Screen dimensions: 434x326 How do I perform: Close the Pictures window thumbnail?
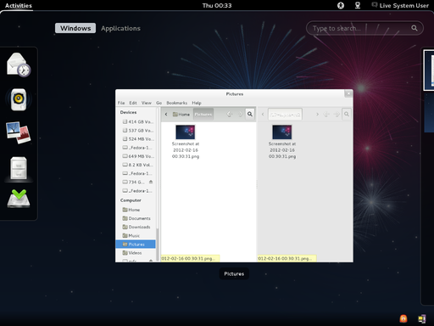tap(348, 93)
